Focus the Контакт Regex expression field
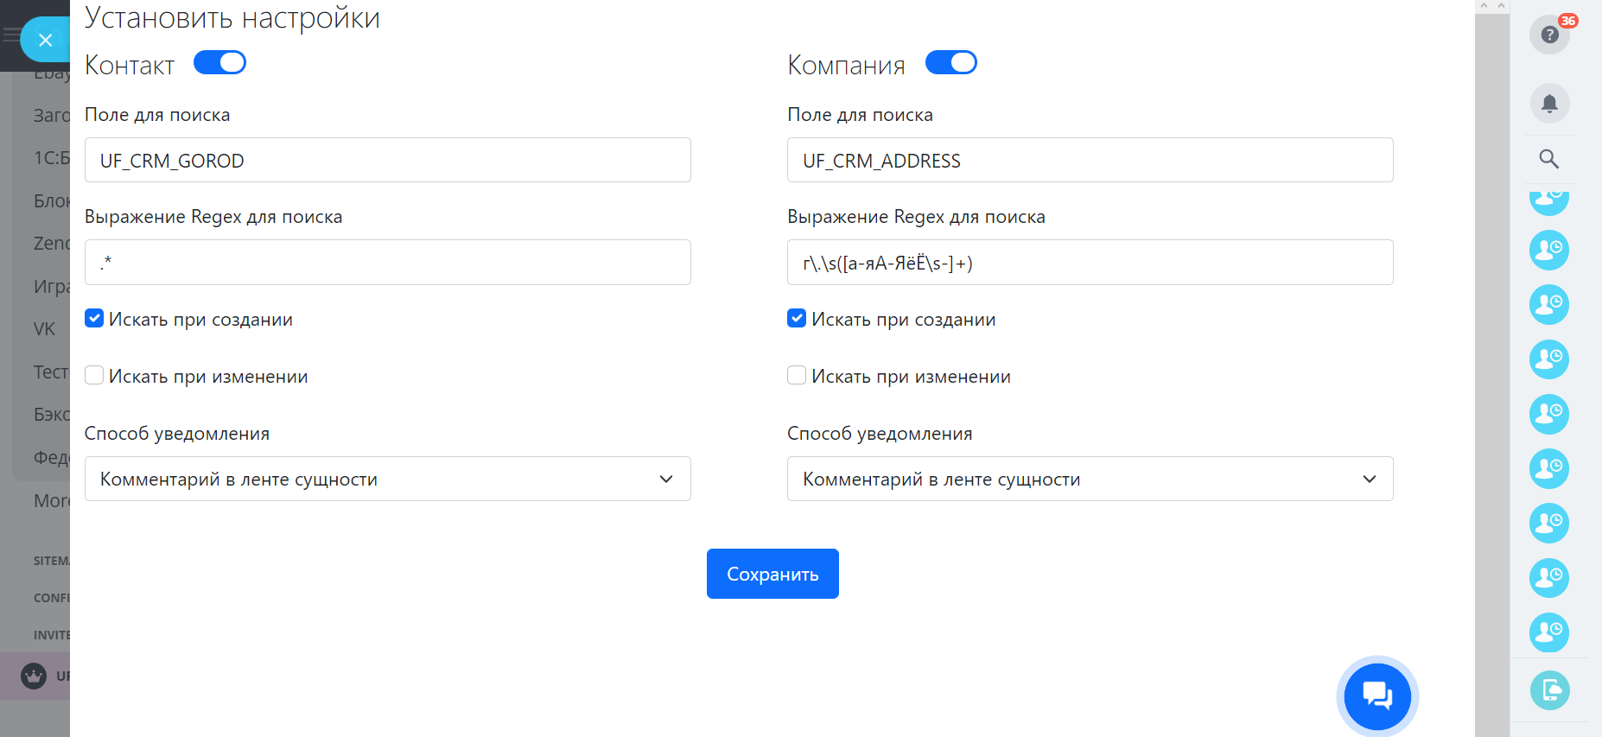 387,263
